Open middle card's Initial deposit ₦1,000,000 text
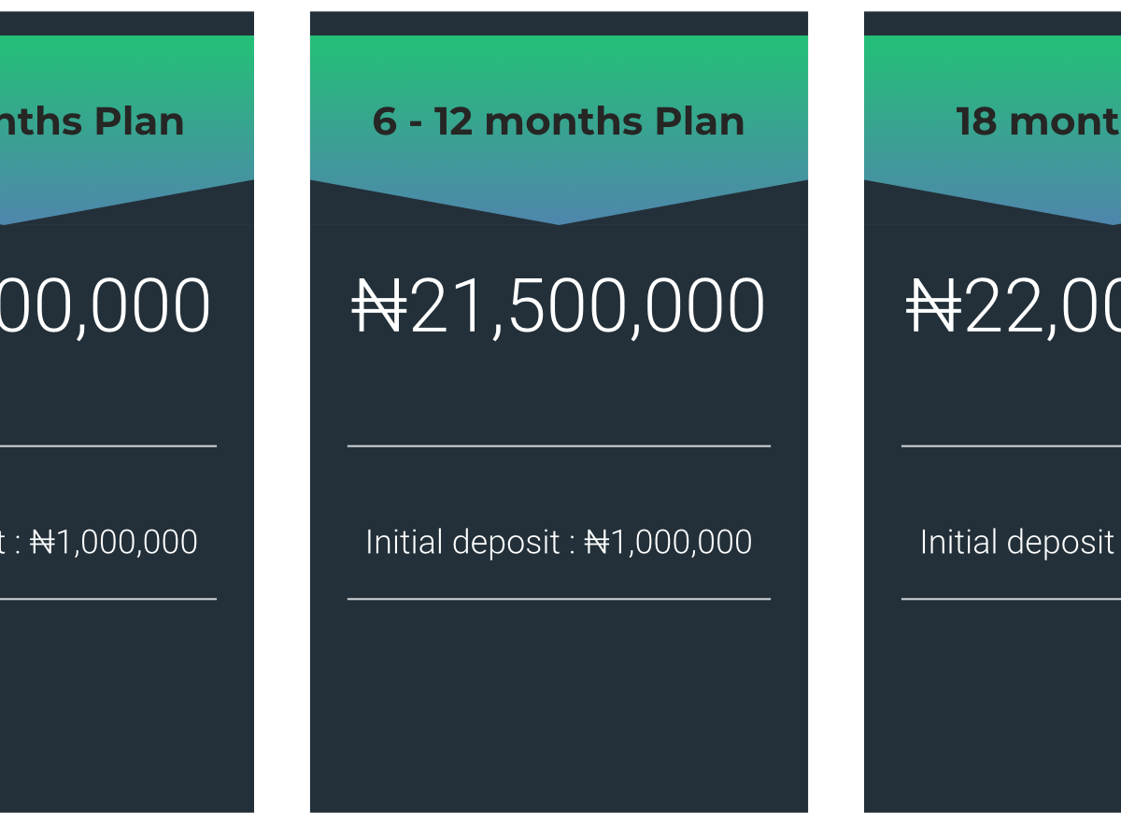This screenshot has width=1121, height=822. pos(559,543)
